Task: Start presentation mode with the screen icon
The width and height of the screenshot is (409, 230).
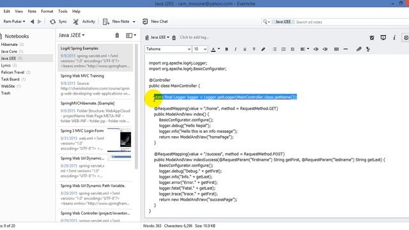Action: [383, 38]
